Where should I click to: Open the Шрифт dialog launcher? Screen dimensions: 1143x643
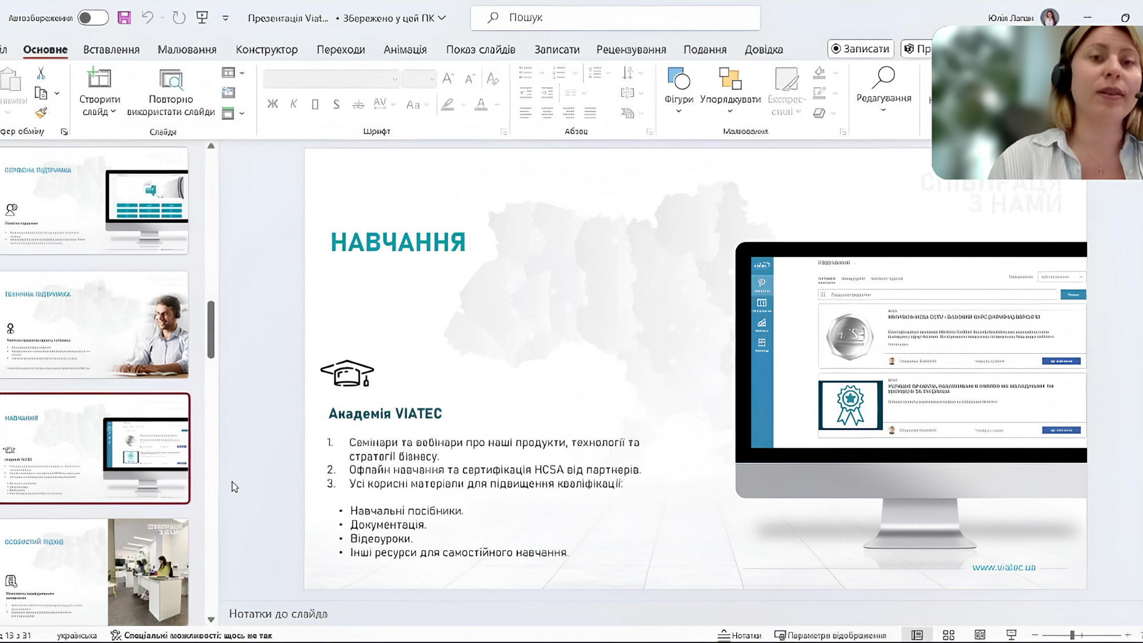(x=503, y=132)
